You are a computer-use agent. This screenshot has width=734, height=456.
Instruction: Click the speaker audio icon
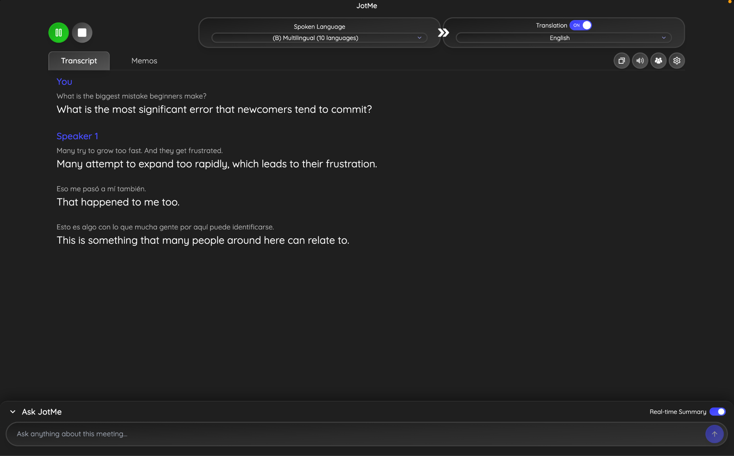tap(640, 61)
